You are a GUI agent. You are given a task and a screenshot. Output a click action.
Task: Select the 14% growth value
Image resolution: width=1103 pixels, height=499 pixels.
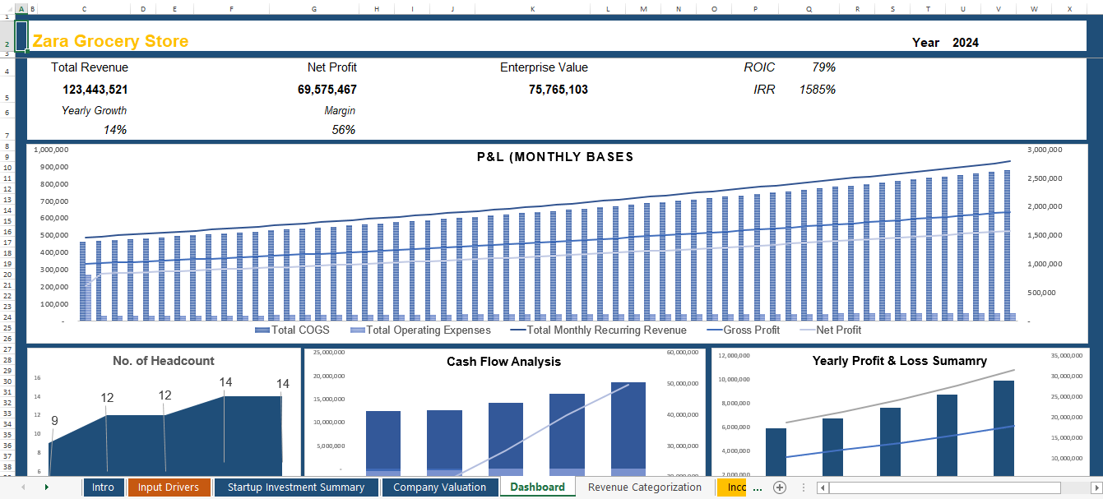click(115, 130)
